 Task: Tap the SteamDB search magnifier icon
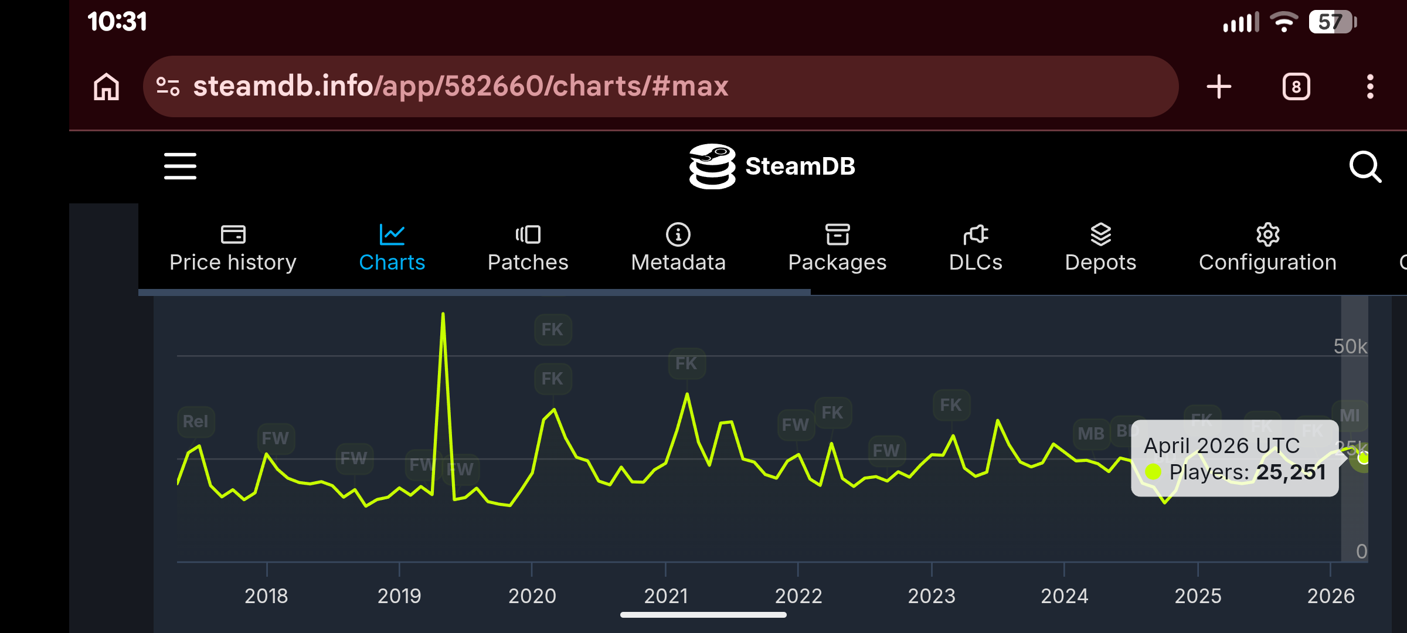pos(1365,167)
